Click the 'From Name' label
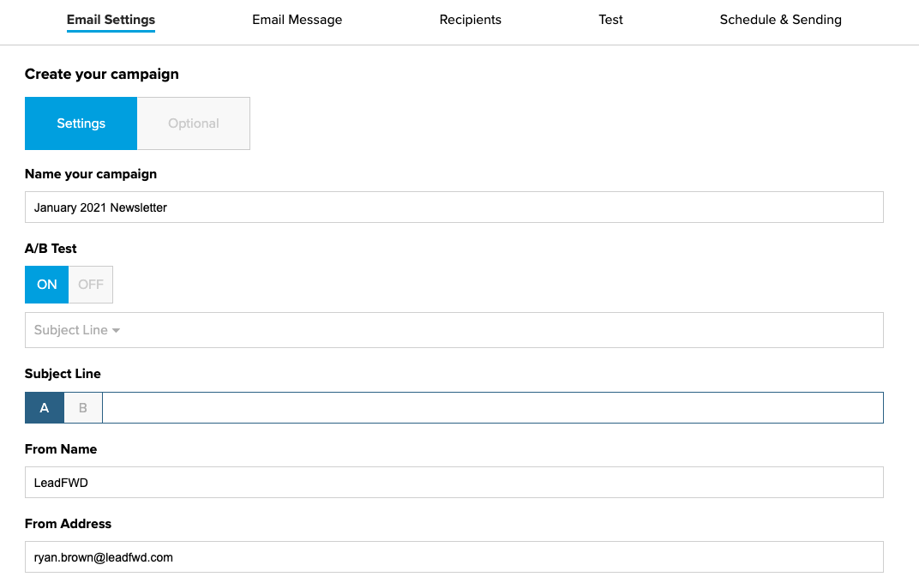919x583 pixels. pyautogui.click(x=61, y=449)
